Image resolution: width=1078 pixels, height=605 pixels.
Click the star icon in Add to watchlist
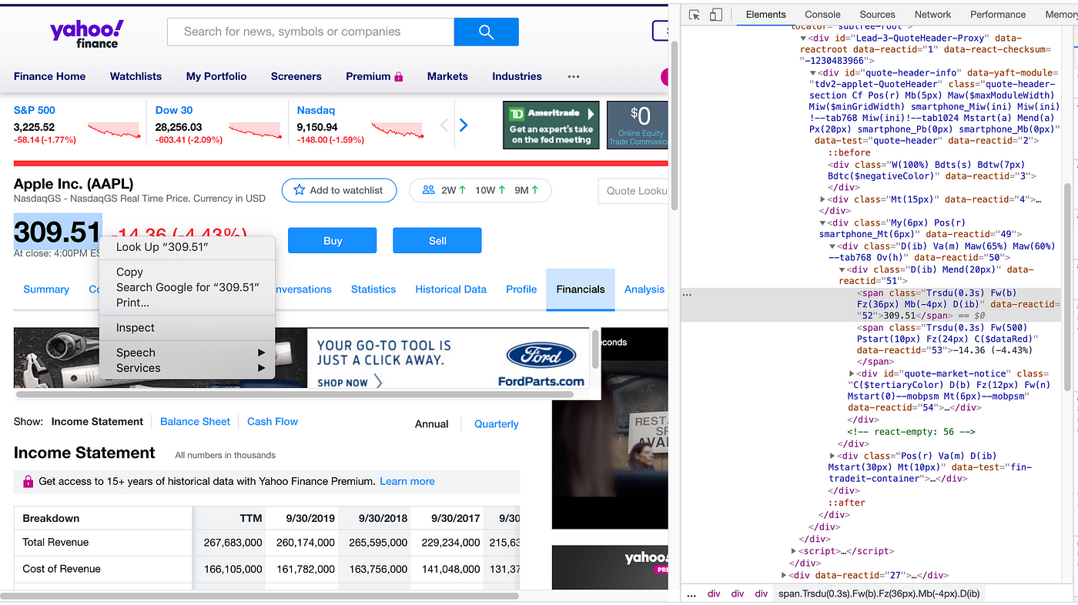[300, 190]
